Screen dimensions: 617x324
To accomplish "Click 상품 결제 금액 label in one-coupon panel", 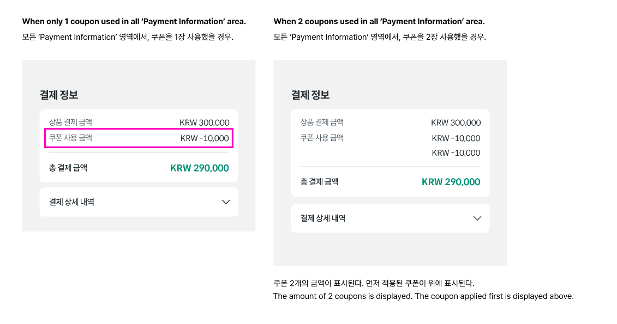I will point(70,123).
